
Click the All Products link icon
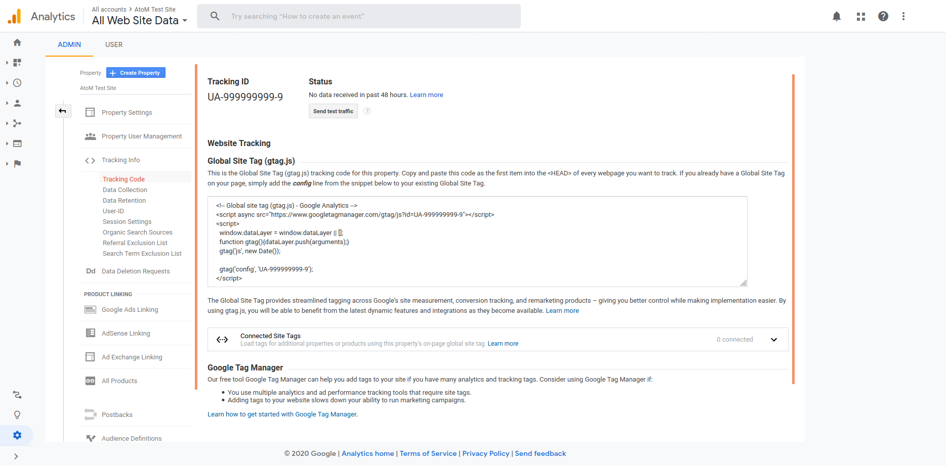coord(90,381)
